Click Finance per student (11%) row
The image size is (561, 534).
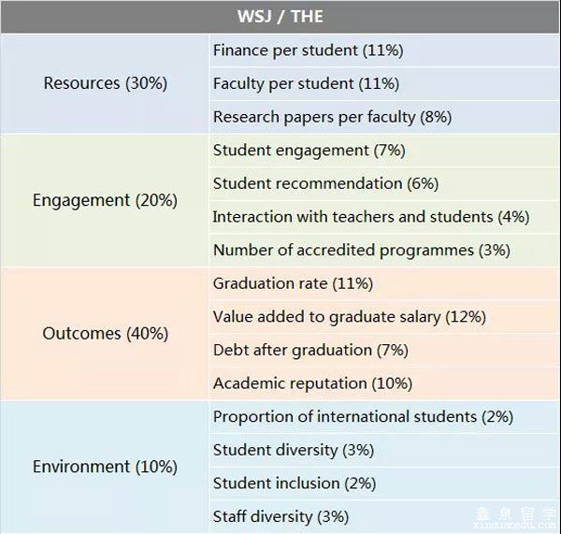click(x=384, y=51)
